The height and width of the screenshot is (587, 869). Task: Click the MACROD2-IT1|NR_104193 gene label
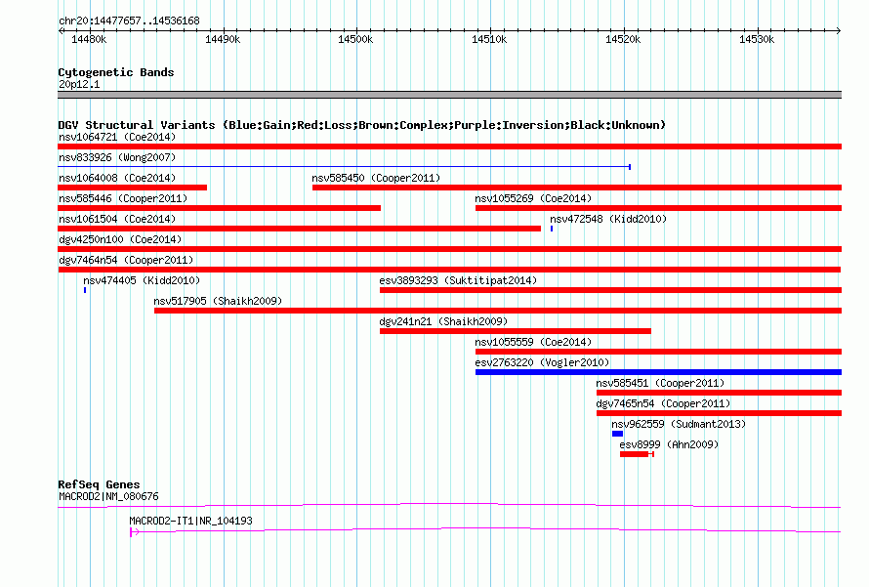tap(190, 521)
